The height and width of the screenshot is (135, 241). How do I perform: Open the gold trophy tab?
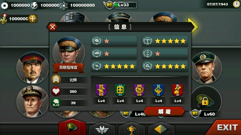[132, 129]
